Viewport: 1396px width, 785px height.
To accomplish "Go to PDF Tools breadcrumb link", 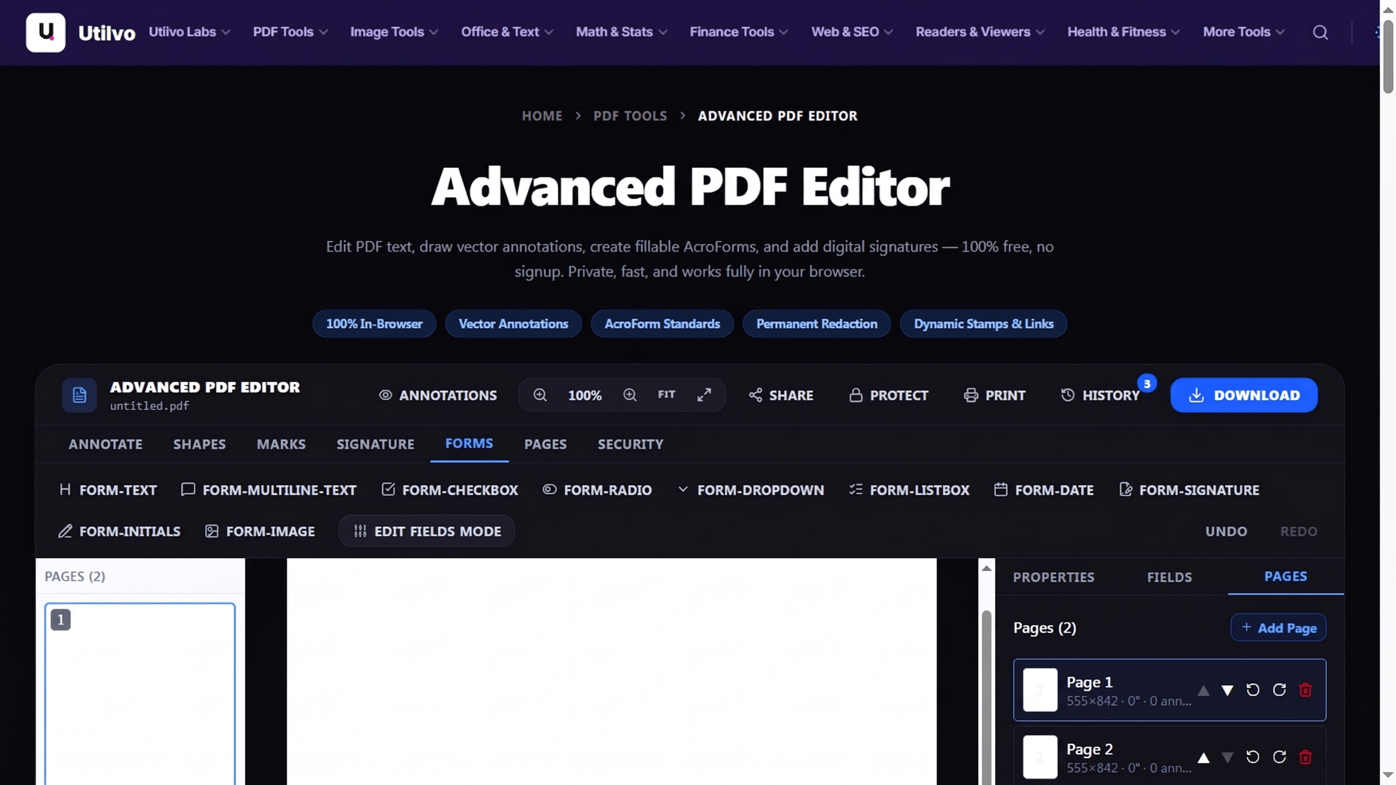I will [x=629, y=116].
